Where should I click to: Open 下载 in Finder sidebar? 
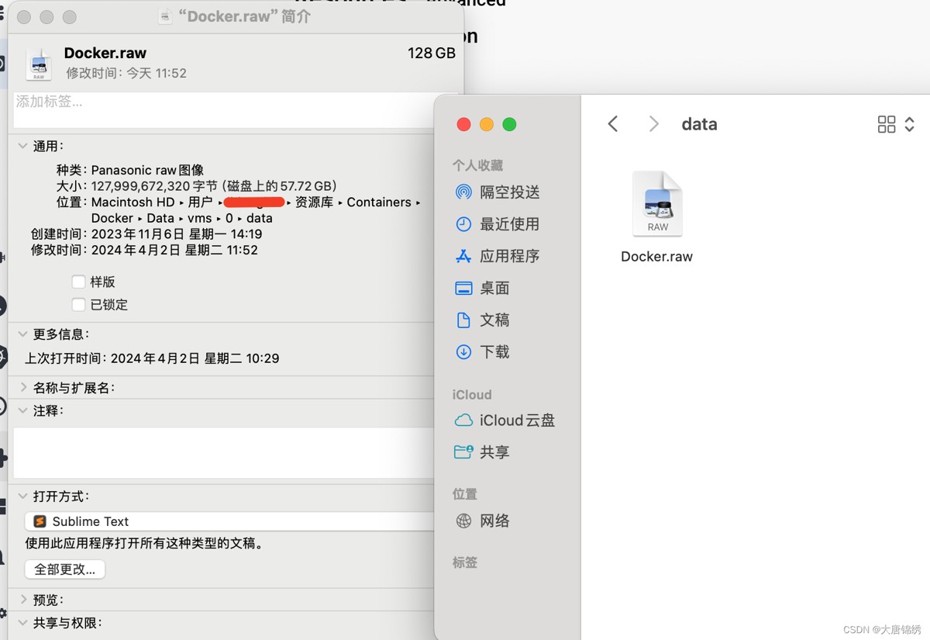pyautogui.click(x=494, y=351)
